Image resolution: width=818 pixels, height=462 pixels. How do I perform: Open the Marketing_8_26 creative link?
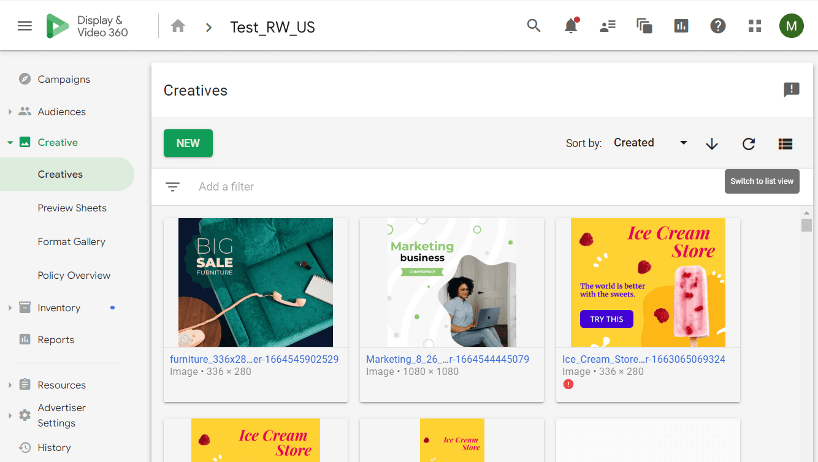click(448, 359)
